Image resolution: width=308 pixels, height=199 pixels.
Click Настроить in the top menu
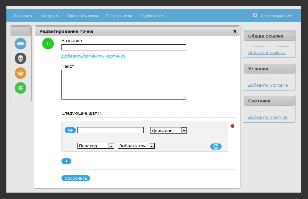[x=50, y=16]
